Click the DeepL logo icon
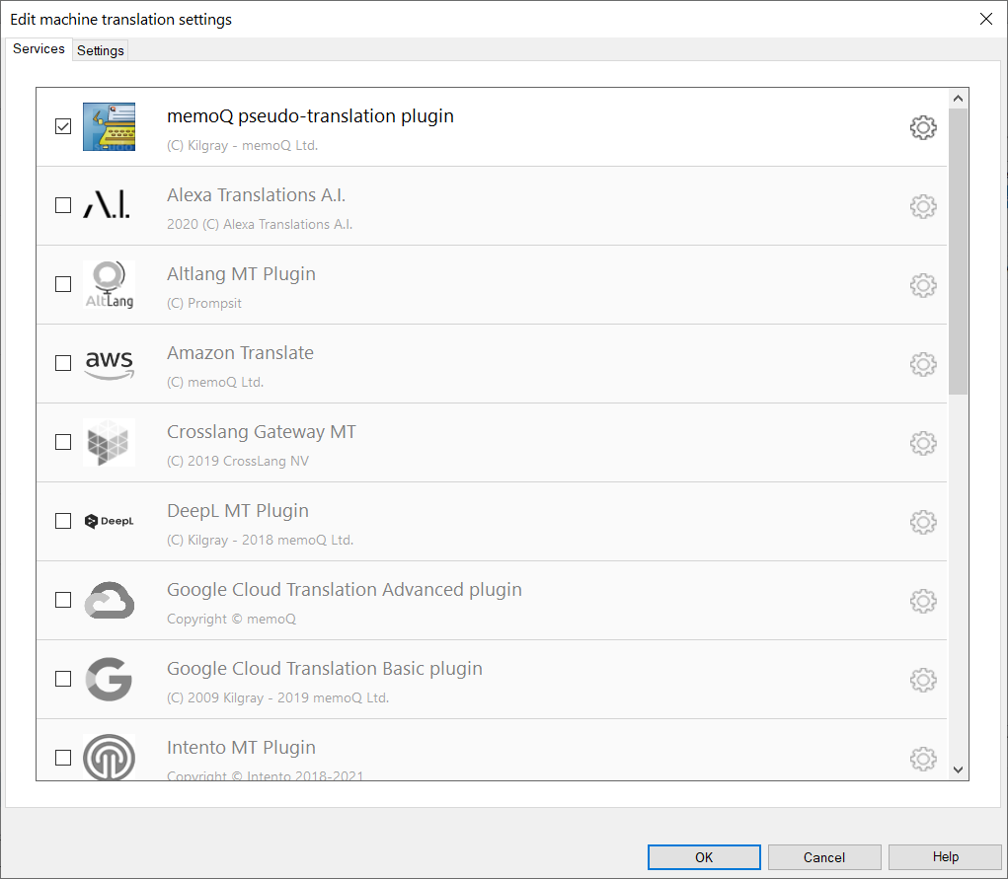The width and height of the screenshot is (1008, 879). point(110,521)
